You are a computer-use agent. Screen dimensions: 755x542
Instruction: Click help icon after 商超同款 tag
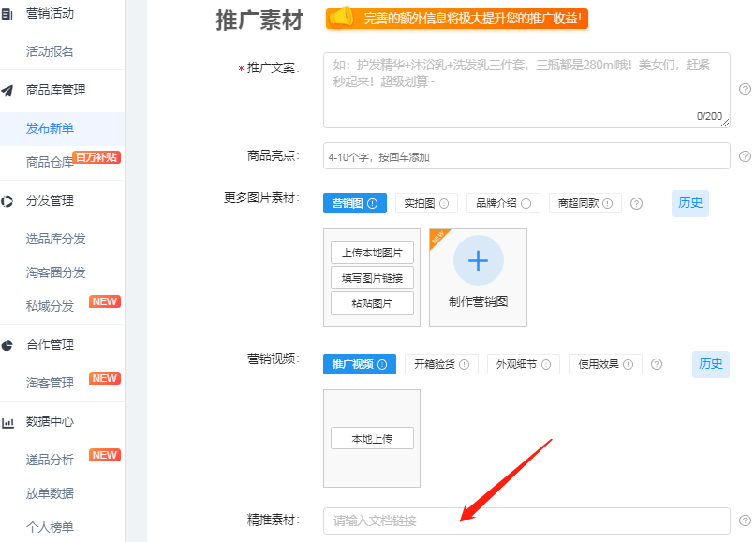[637, 204]
